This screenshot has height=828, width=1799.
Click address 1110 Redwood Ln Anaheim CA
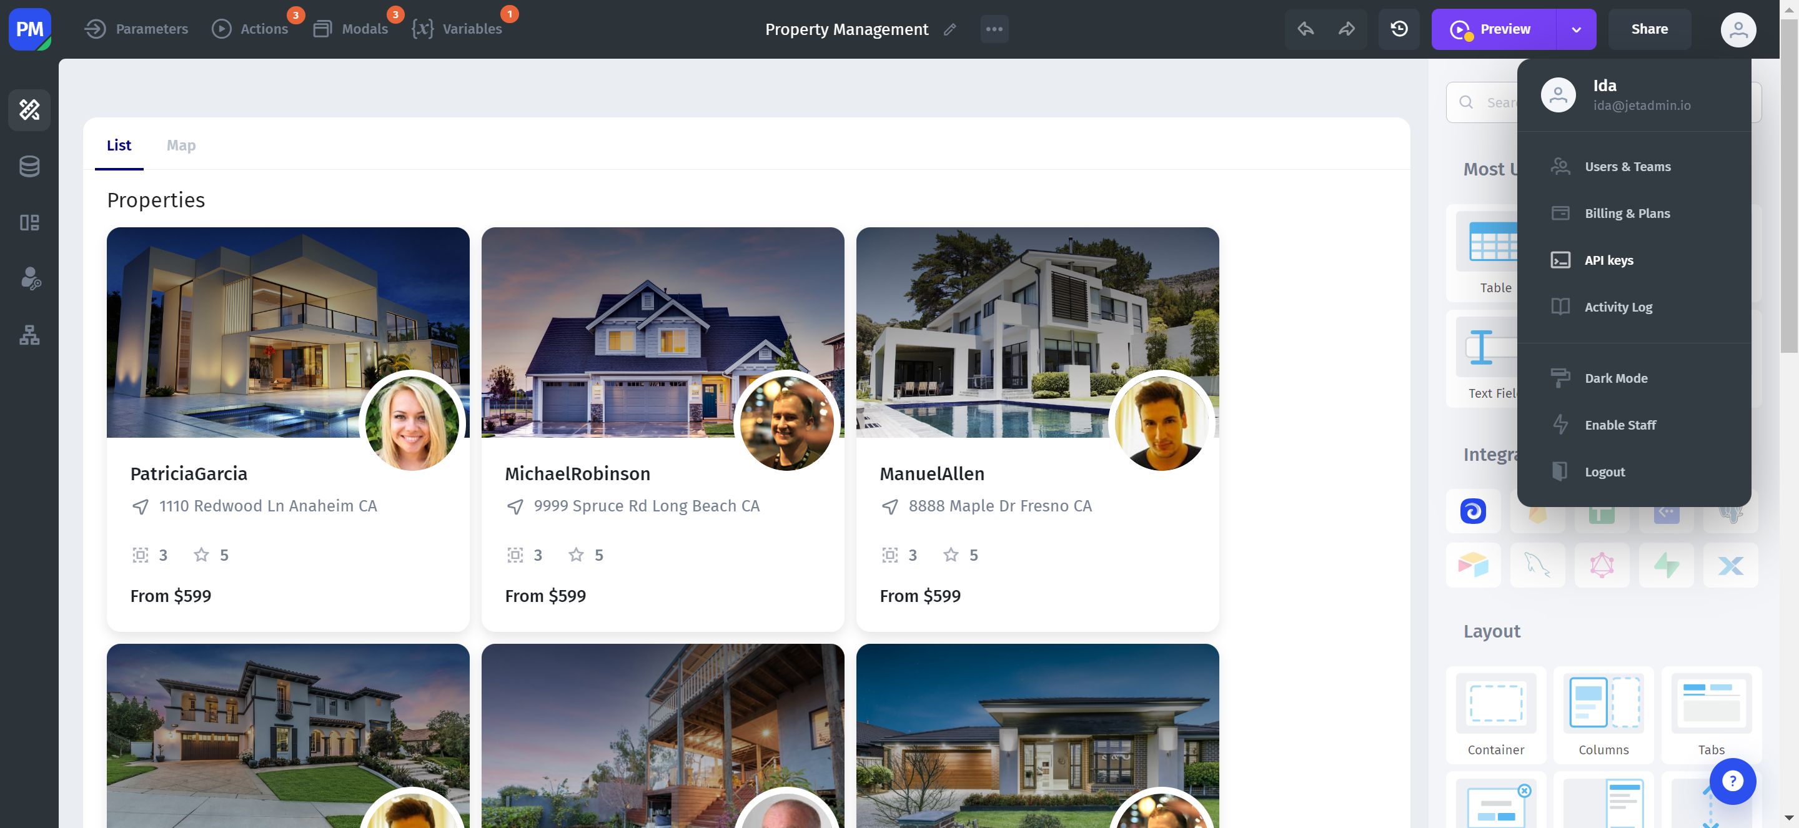(267, 505)
